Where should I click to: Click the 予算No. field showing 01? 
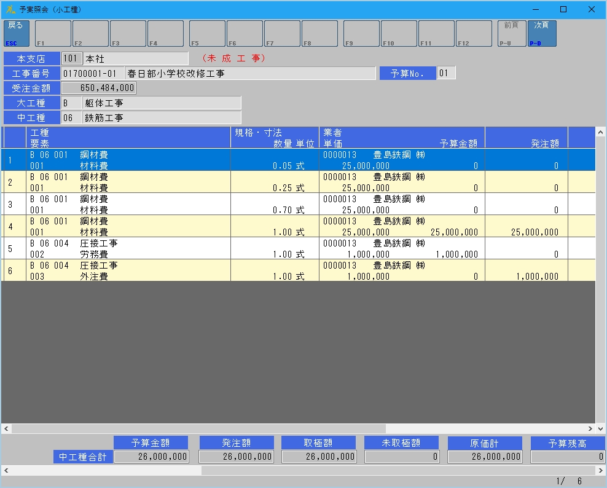(446, 74)
